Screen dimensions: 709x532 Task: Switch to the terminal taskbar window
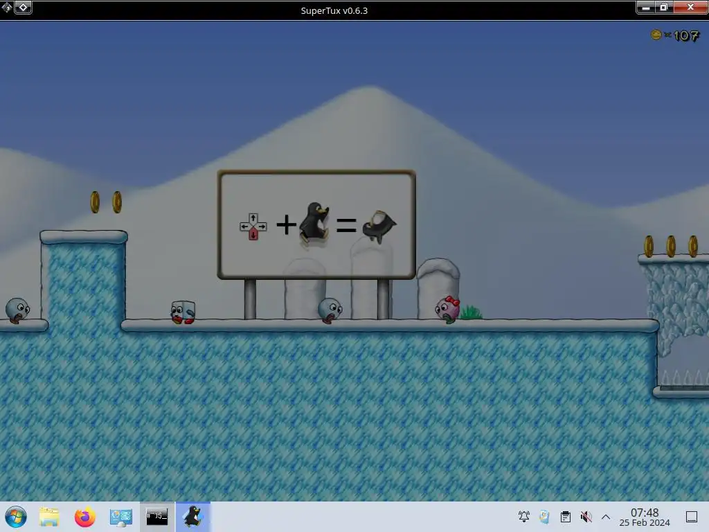point(157,517)
